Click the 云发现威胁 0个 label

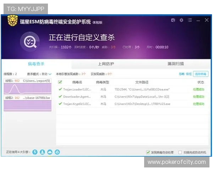click(x=101, y=74)
